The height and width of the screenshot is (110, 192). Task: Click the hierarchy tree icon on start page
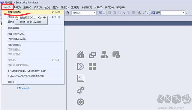pyautogui.click(x=104, y=55)
